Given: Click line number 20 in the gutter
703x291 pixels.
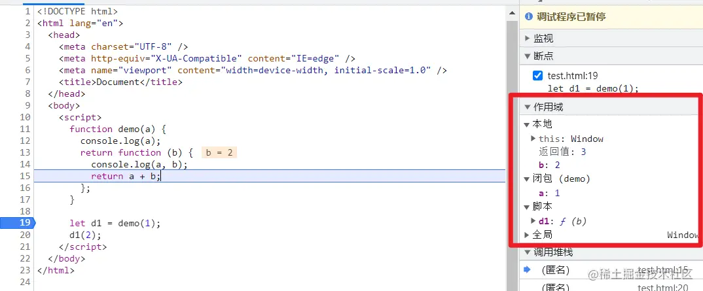Looking at the screenshot, I should (x=26, y=235).
